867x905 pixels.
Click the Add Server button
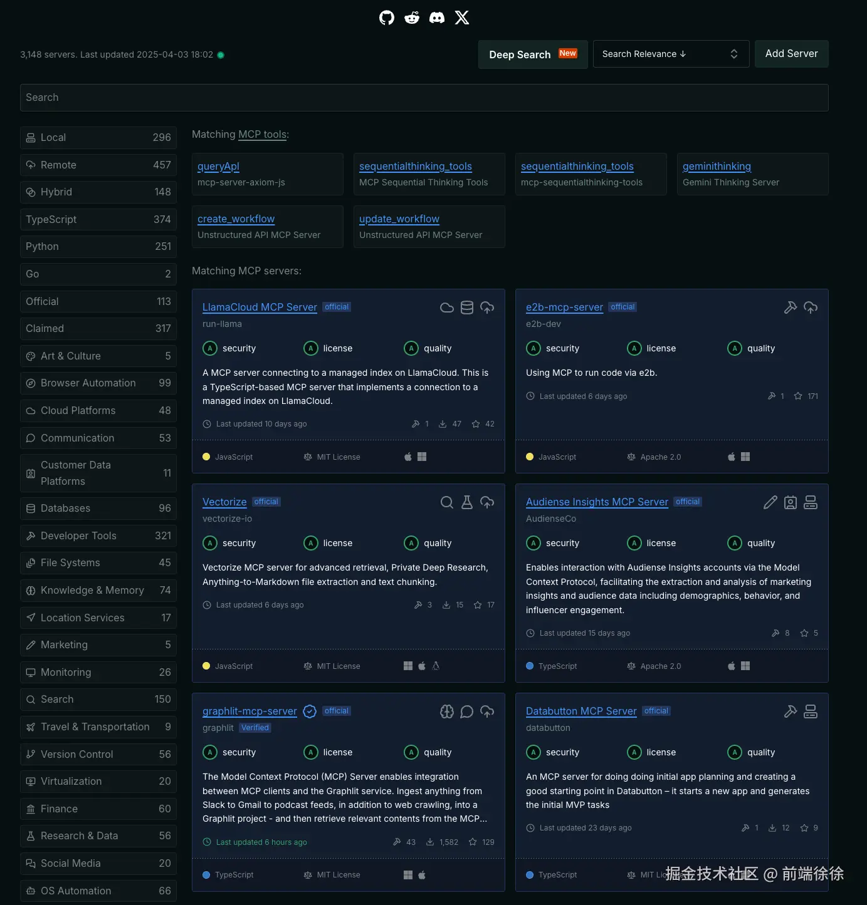[x=791, y=54]
